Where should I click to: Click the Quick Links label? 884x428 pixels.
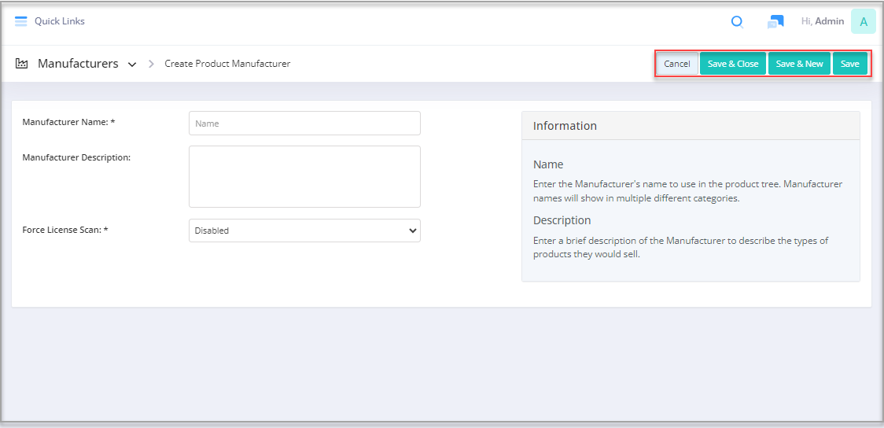pos(60,21)
